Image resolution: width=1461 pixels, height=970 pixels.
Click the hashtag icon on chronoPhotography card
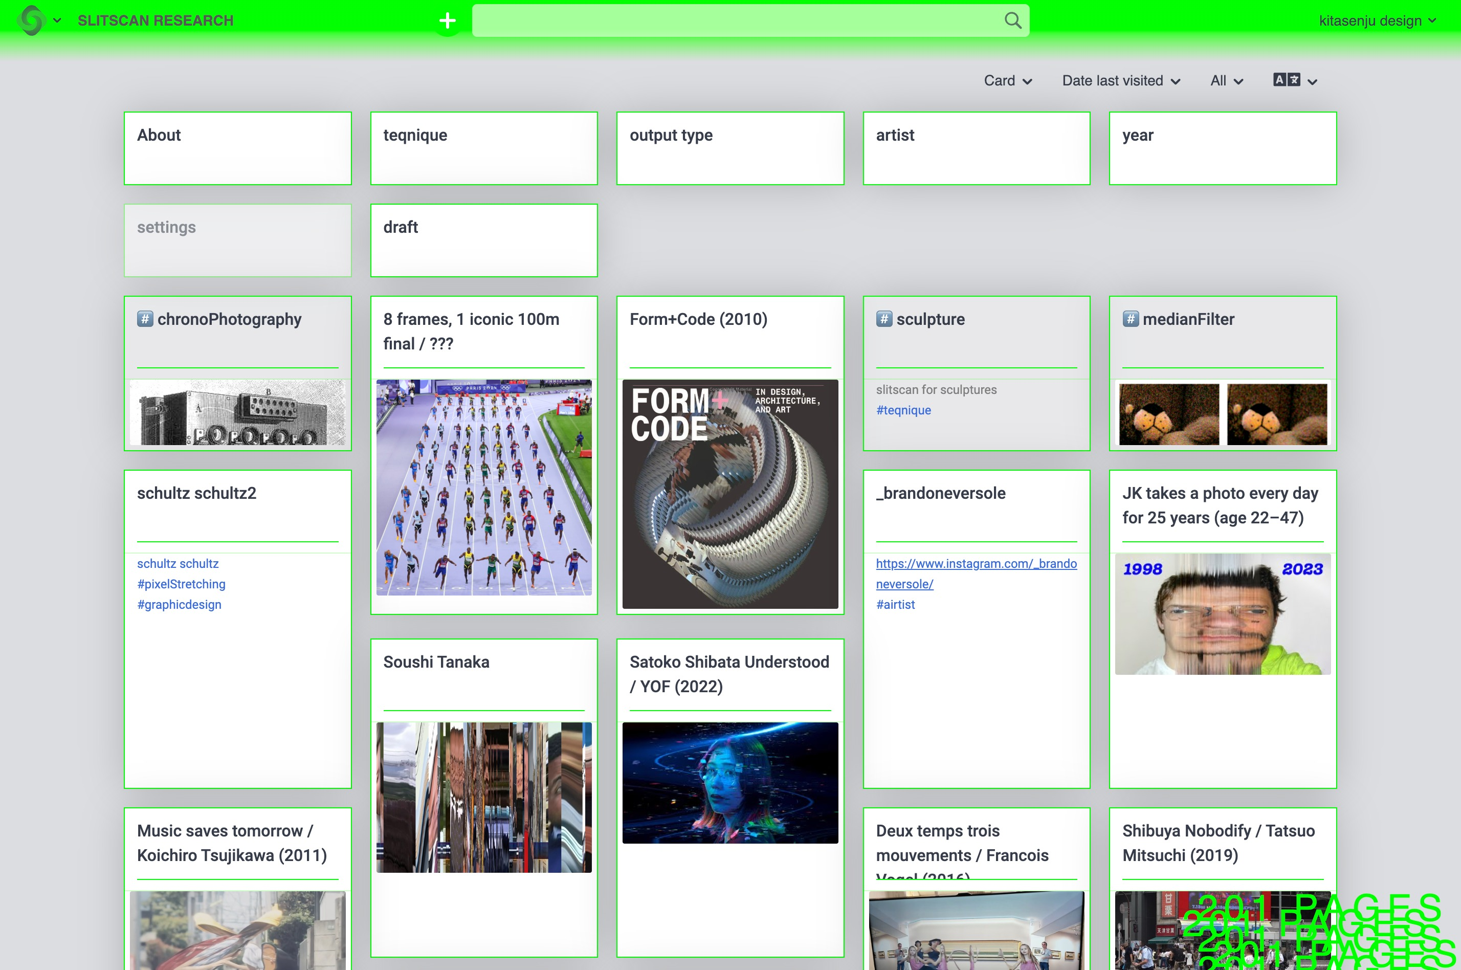point(145,319)
